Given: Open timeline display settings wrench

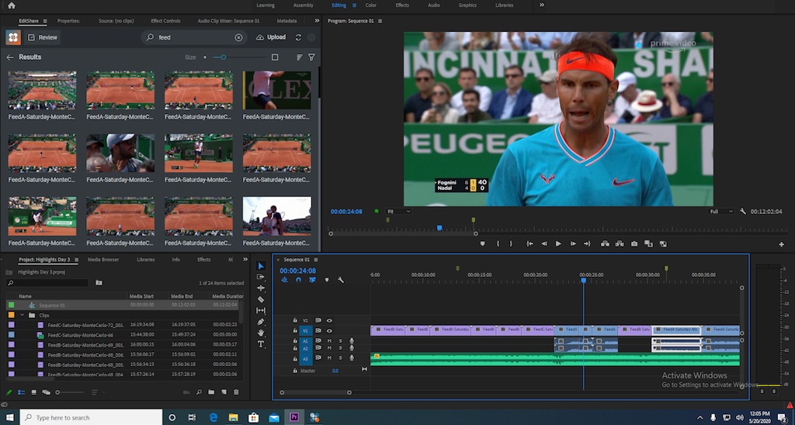Looking at the screenshot, I should click(x=341, y=280).
